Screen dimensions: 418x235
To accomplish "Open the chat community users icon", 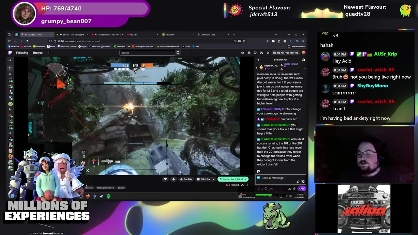I will pyautogui.click(x=303, y=60).
